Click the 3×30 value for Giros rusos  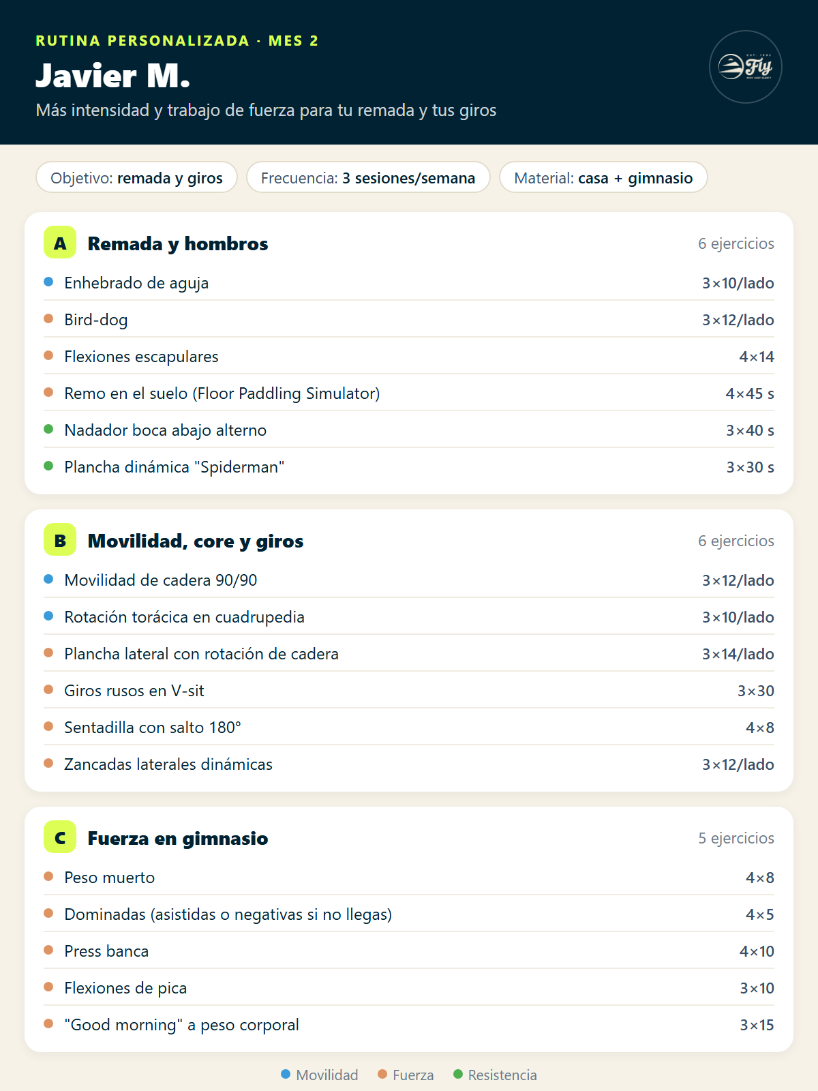(x=756, y=691)
